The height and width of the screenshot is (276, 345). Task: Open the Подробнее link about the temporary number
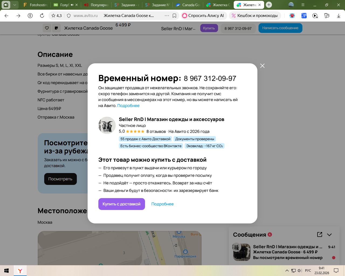coord(128,106)
